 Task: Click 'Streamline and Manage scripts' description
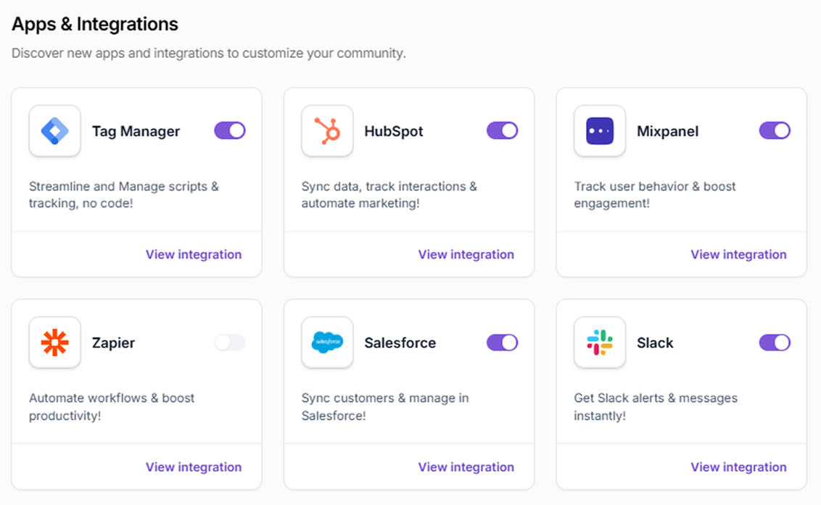pyautogui.click(x=123, y=195)
